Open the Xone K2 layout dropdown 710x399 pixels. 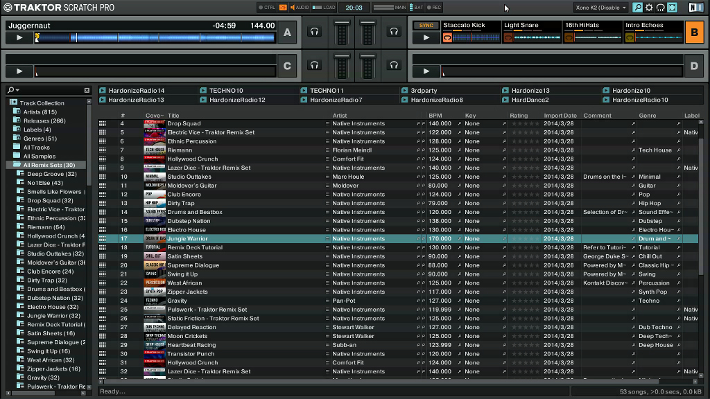click(x=600, y=7)
